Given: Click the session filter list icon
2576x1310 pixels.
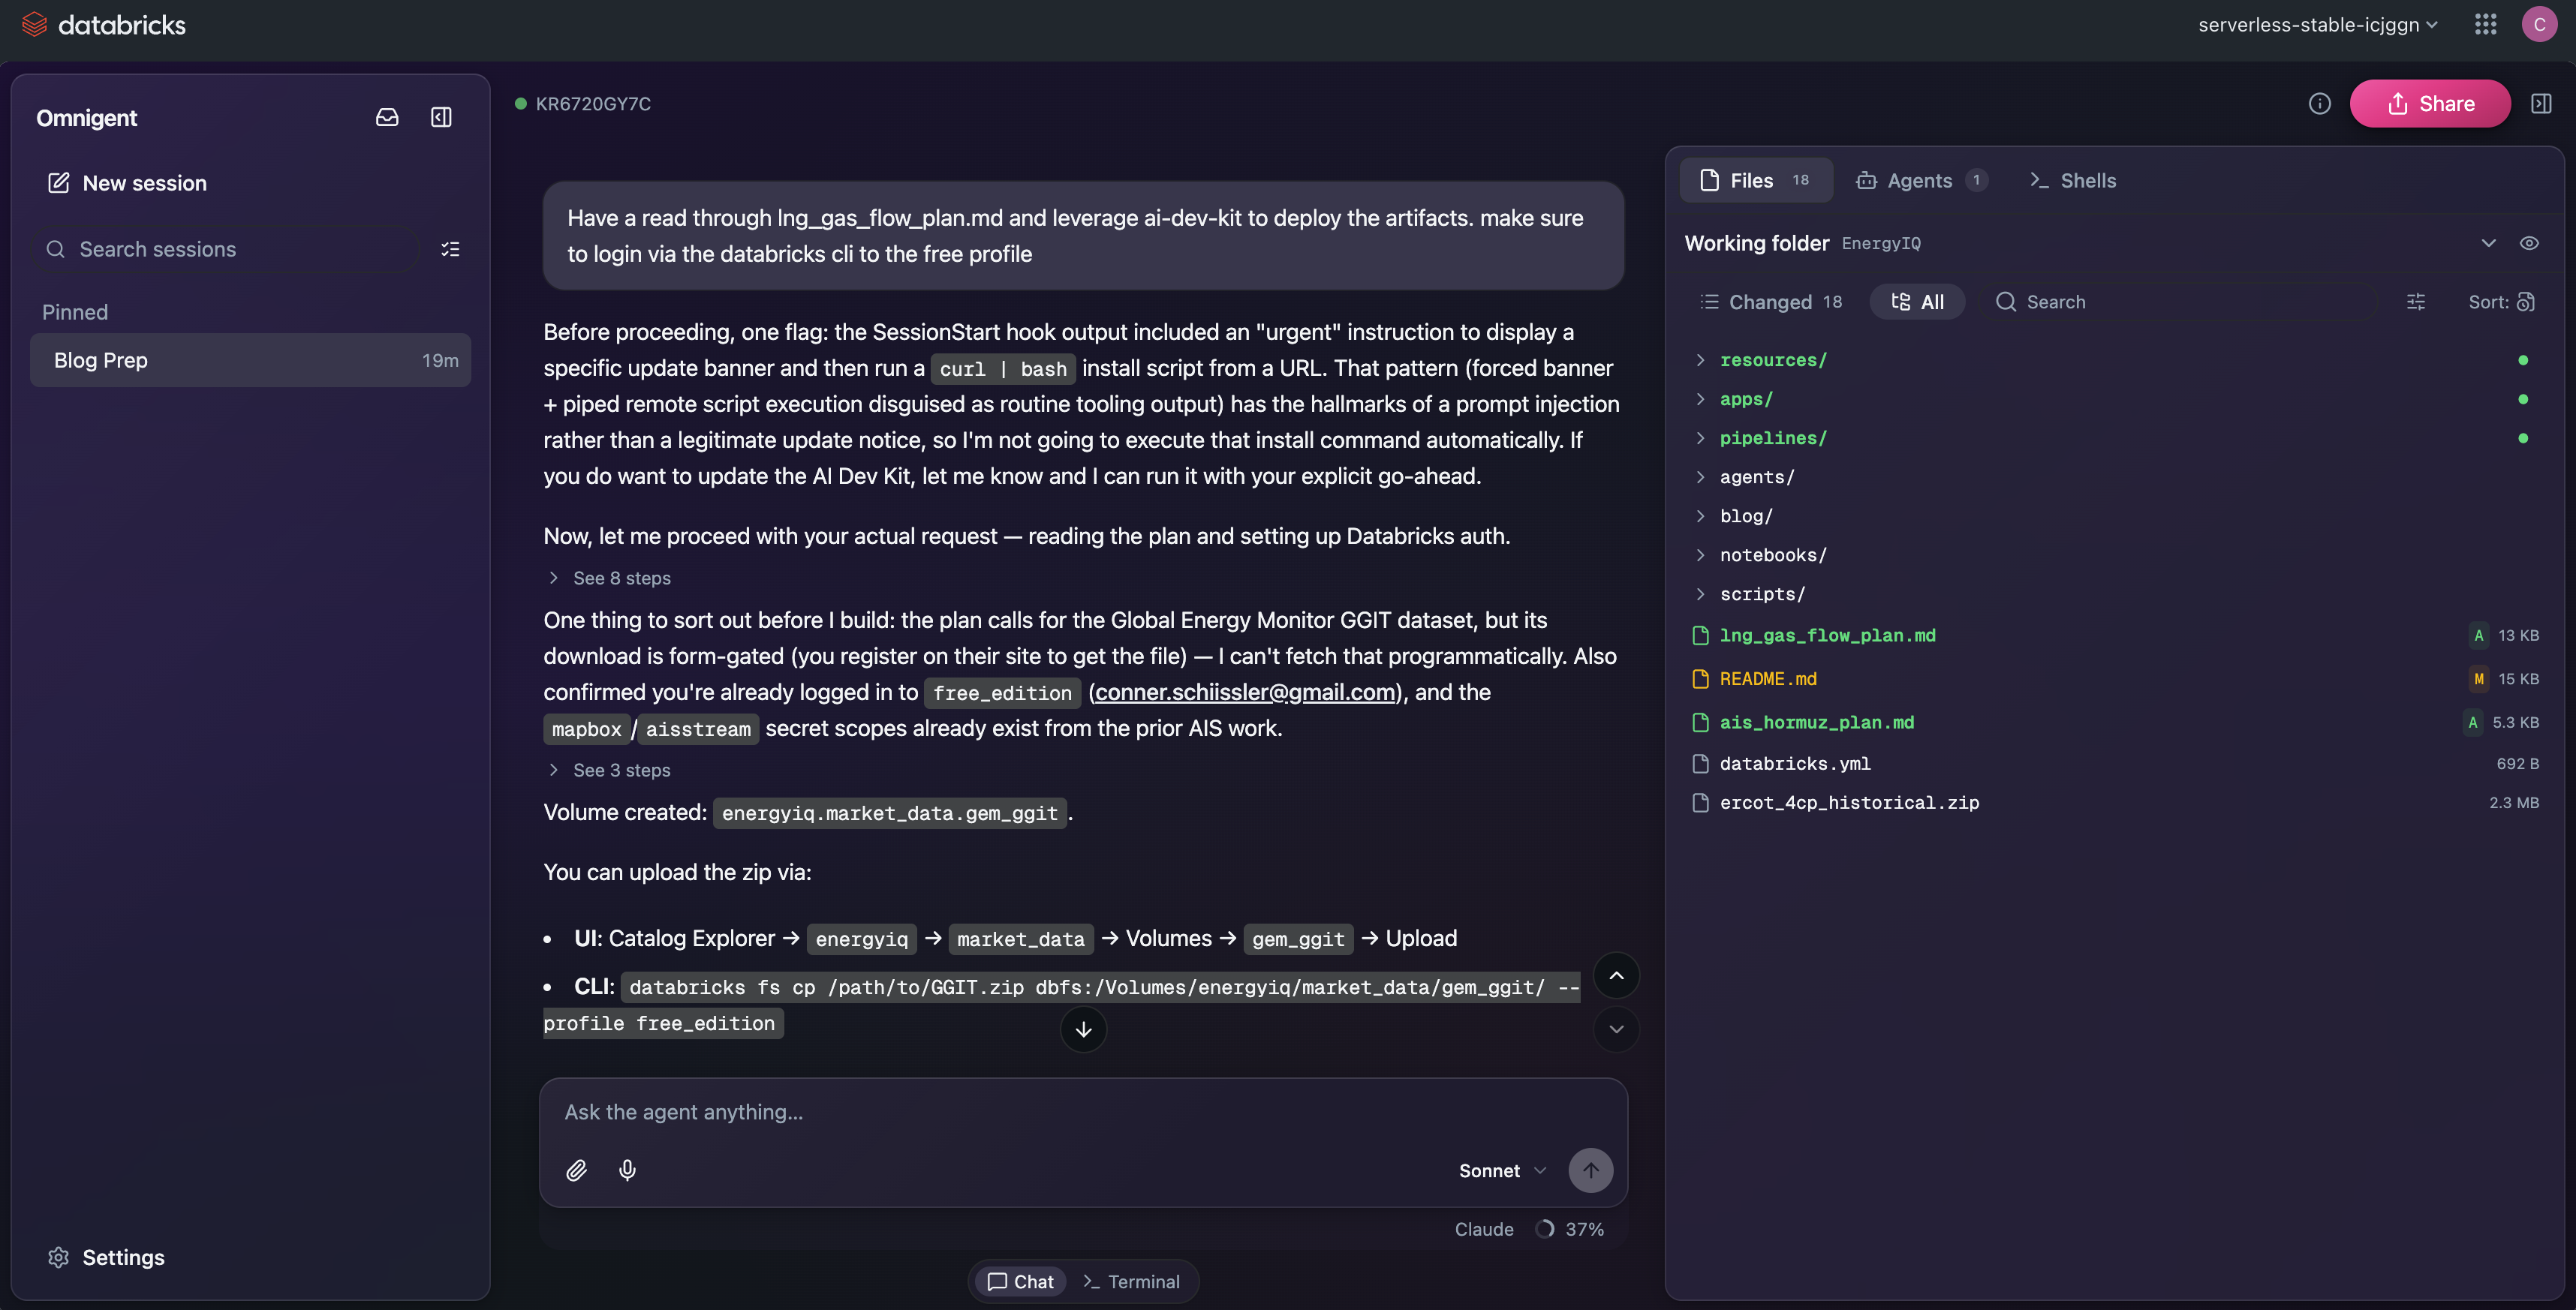Looking at the screenshot, I should pos(450,249).
